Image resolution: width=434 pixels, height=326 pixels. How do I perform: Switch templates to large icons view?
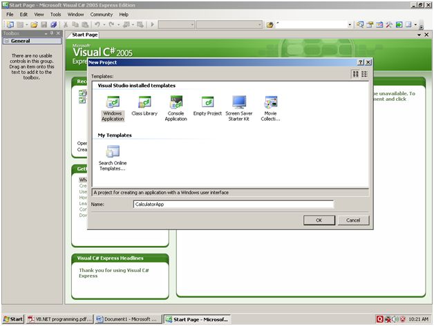pos(355,74)
